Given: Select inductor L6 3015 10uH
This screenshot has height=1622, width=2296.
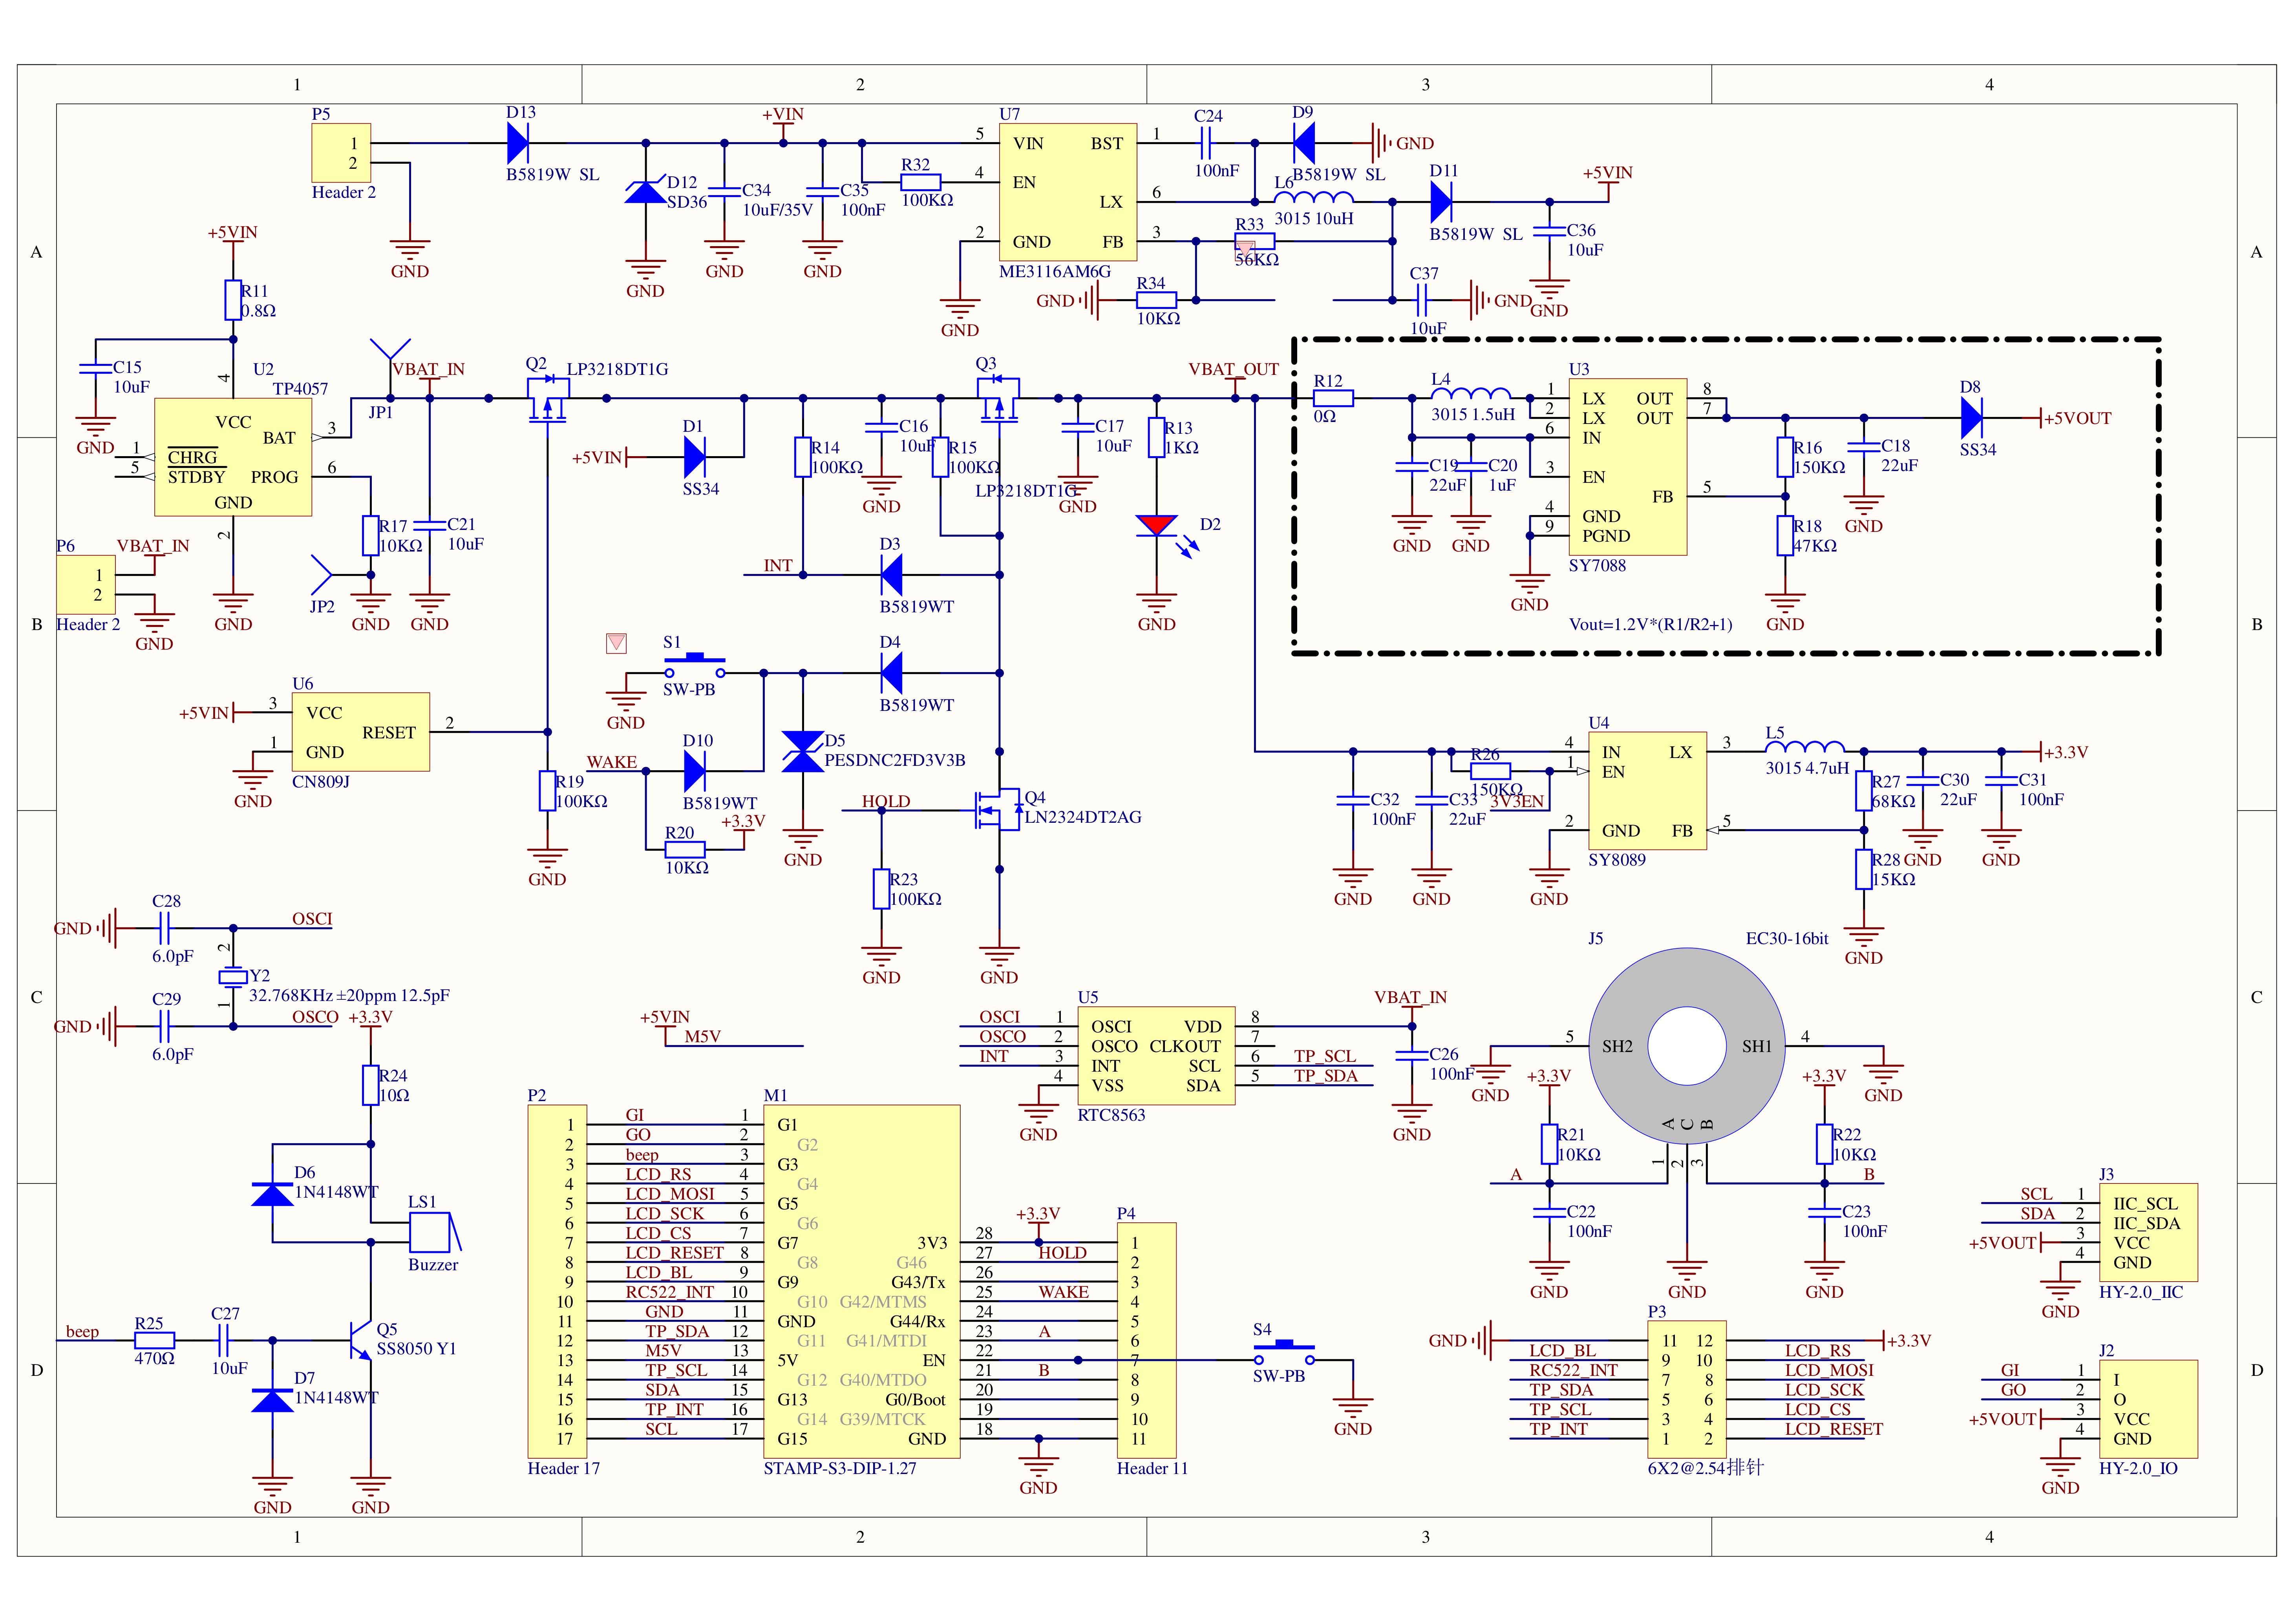Looking at the screenshot, I should click(1314, 197).
